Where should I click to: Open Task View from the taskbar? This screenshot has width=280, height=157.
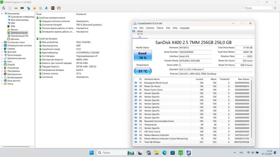click(140, 153)
